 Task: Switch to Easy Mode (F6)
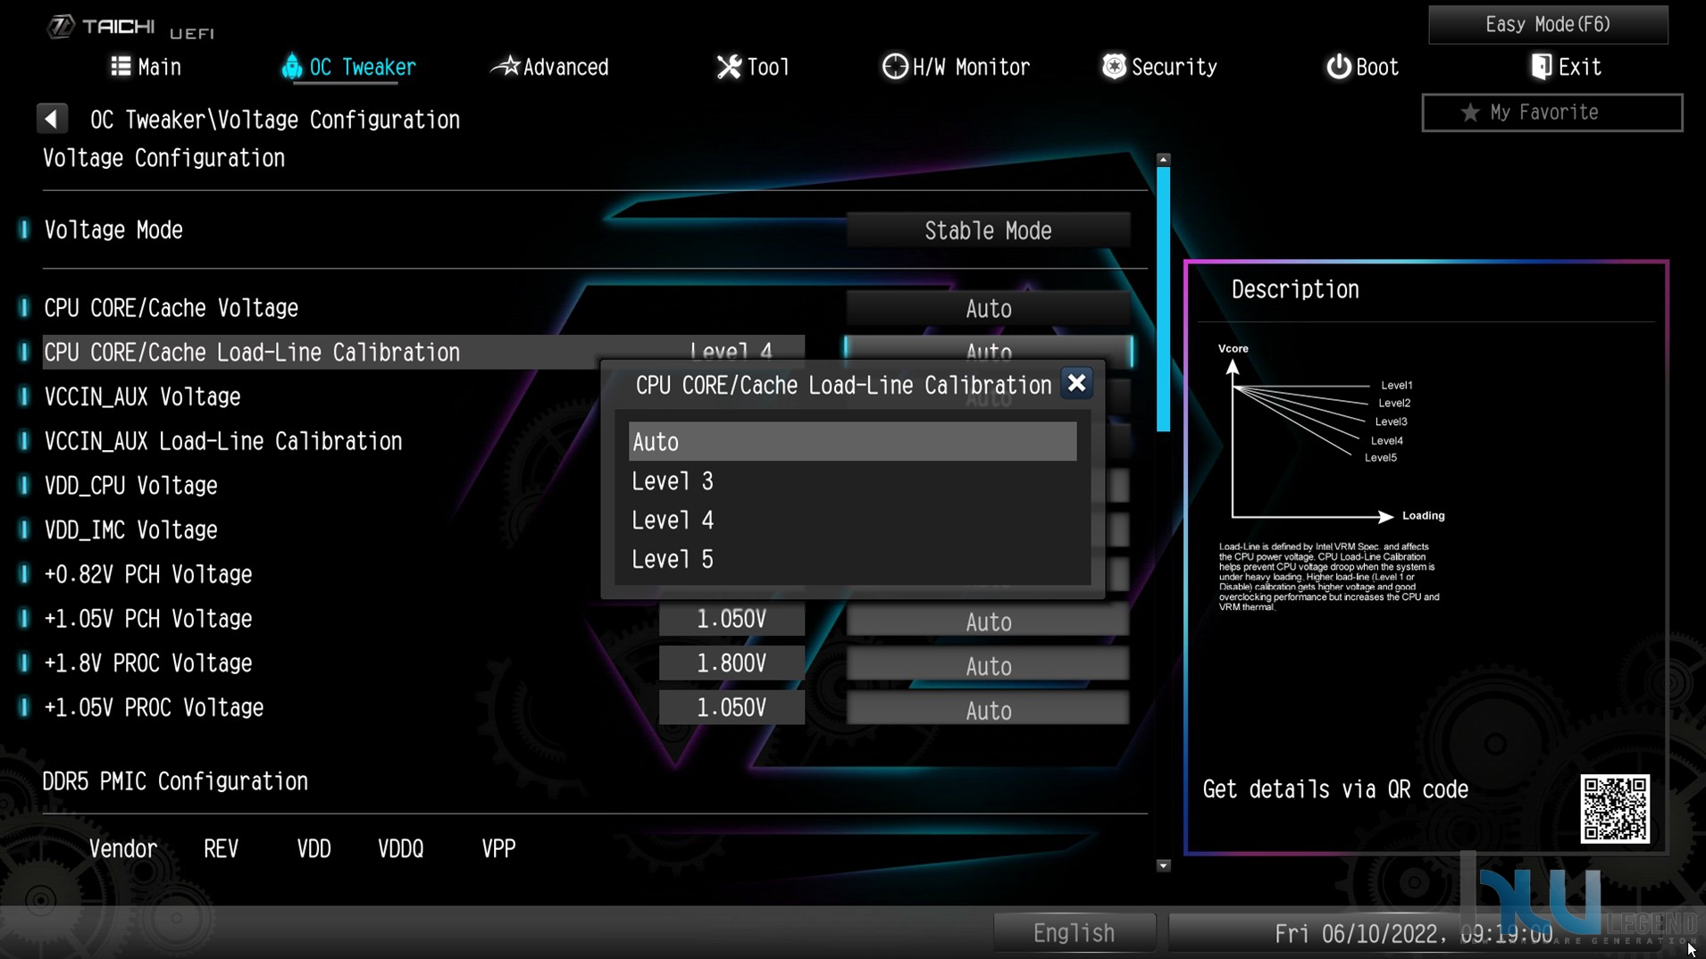[1548, 24]
